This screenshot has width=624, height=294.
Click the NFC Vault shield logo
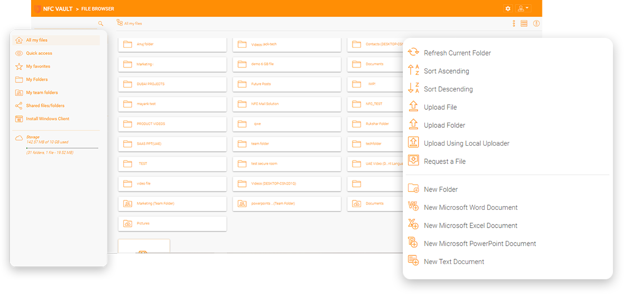click(x=37, y=8)
